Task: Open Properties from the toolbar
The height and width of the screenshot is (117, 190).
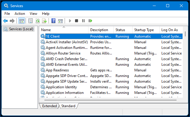Action: coord(30,21)
